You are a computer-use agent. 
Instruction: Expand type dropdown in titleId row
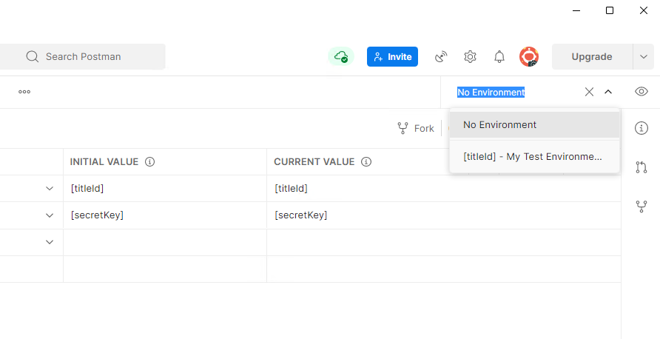coord(50,188)
